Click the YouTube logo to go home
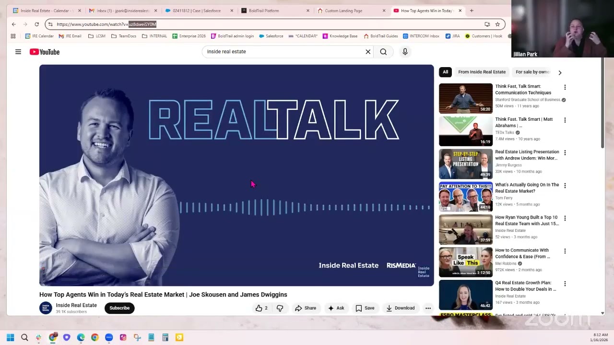This screenshot has width=614, height=345. (45, 52)
